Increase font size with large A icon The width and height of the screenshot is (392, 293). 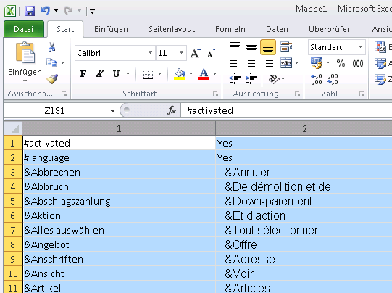click(x=196, y=53)
